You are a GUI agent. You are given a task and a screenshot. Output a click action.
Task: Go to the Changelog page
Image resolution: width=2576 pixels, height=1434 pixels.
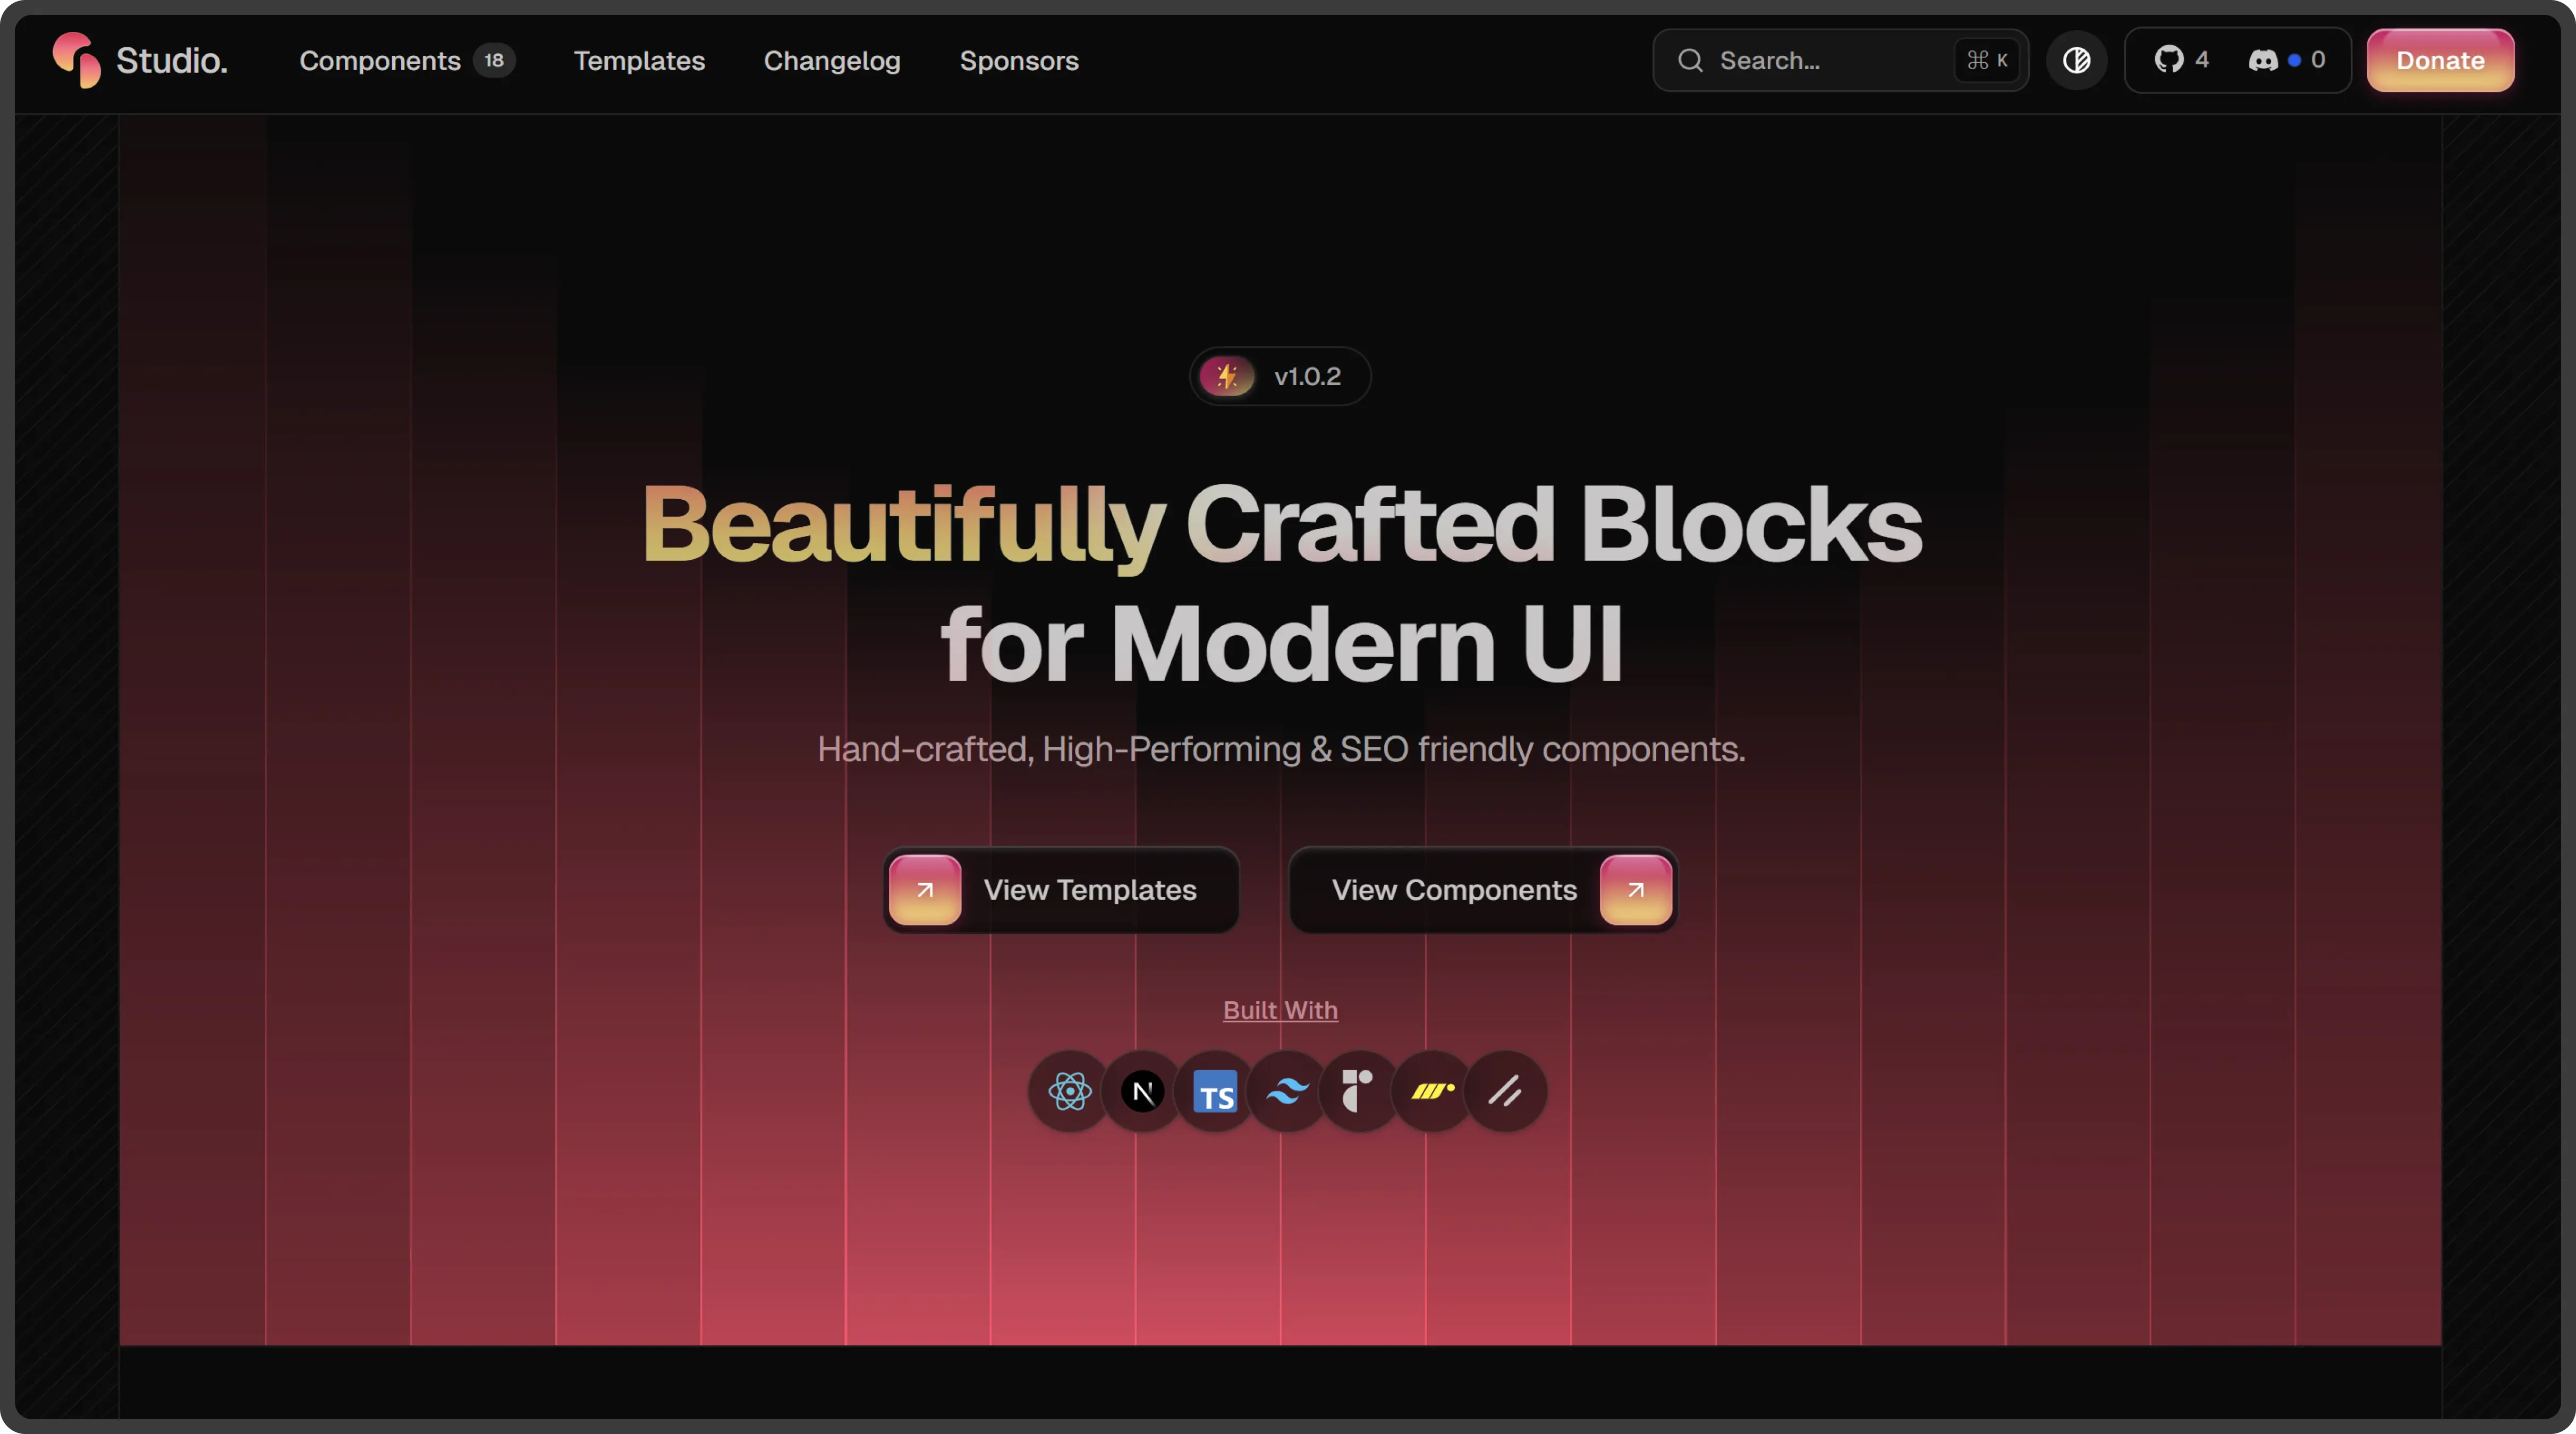[832, 61]
